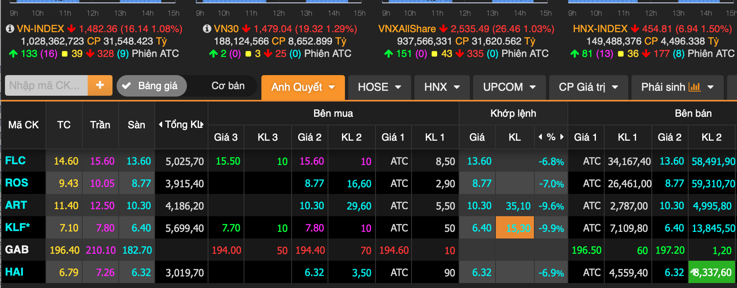Click right arrow beside Tổng KL header
The image size is (737, 288).
point(201,125)
